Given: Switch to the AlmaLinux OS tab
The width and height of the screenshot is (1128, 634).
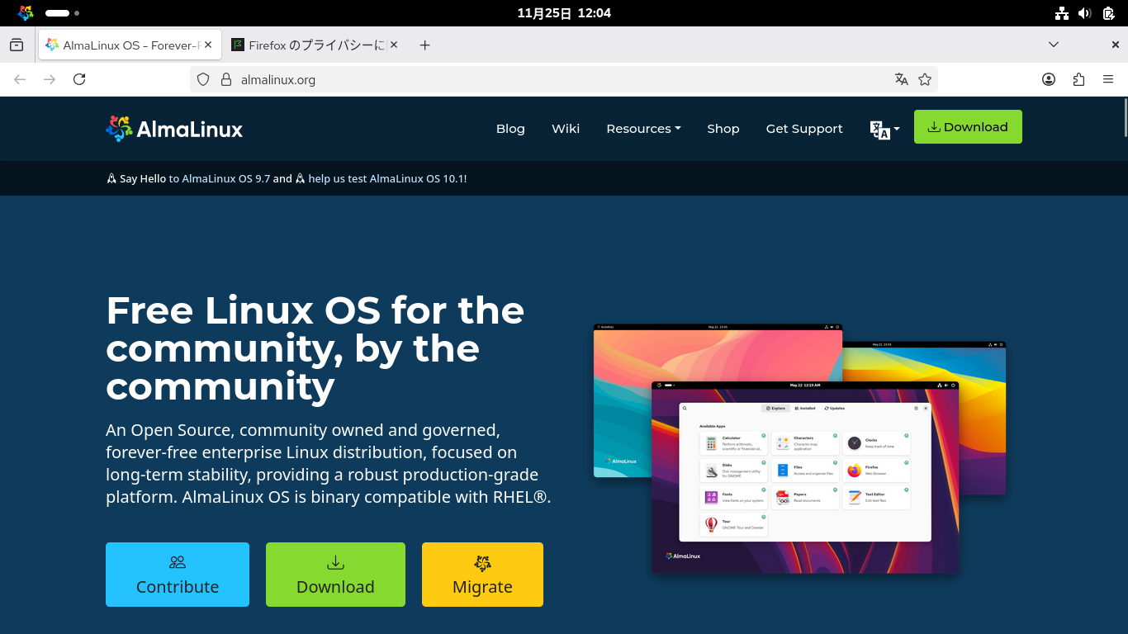Looking at the screenshot, I should click(130, 45).
